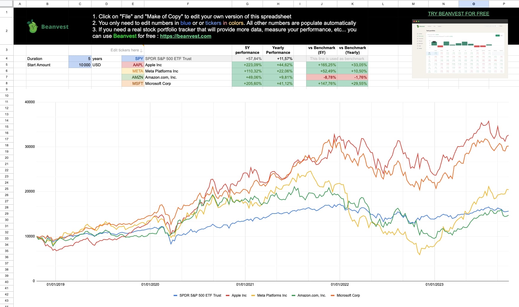
Task: Select column O header
Action: (x=473, y=4)
